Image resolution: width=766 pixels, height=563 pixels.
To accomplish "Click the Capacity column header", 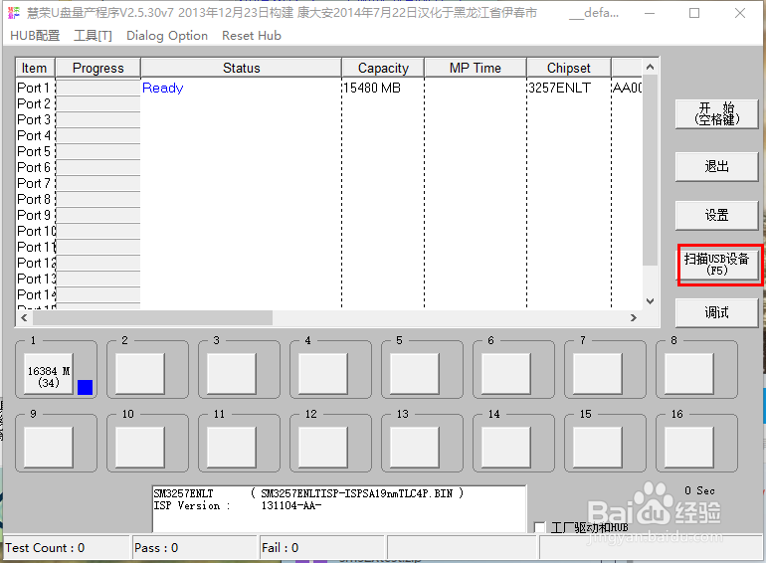I will pos(383,68).
